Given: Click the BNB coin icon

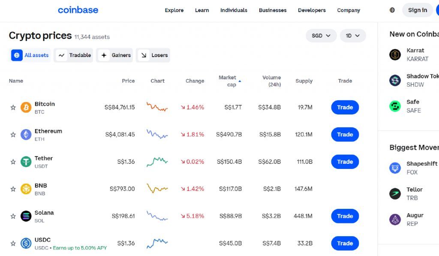Looking at the screenshot, I should tap(26, 189).
